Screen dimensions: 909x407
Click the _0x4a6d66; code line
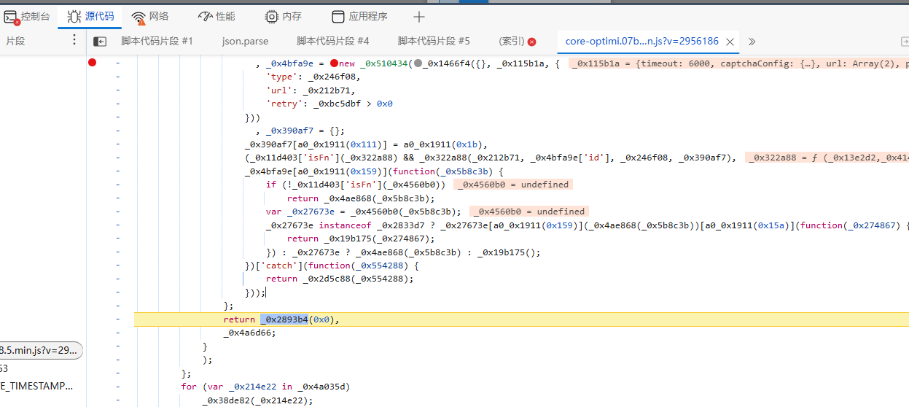pyautogui.click(x=250, y=333)
